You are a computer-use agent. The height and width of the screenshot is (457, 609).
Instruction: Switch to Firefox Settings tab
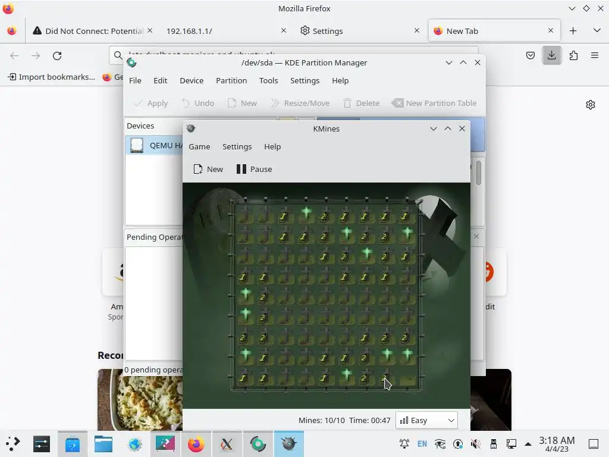[359, 31]
